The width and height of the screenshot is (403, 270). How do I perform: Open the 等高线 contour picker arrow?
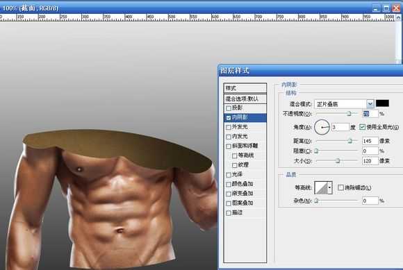point(329,187)
